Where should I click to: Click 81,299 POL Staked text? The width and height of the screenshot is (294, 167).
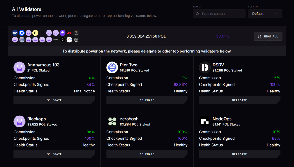tap(227, 71)
